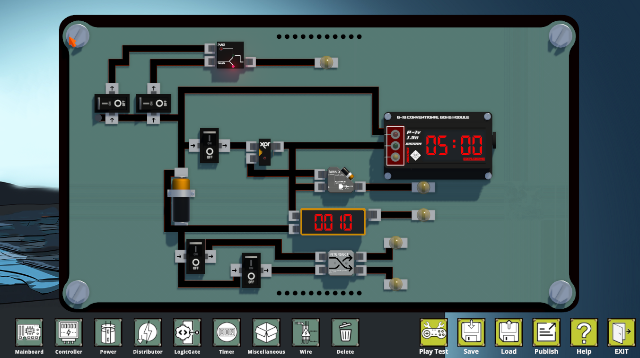Flip the lowest switch near Intersect module
Image resolution: width=640 pixels, height=358 pixels.
pos(251,271)
